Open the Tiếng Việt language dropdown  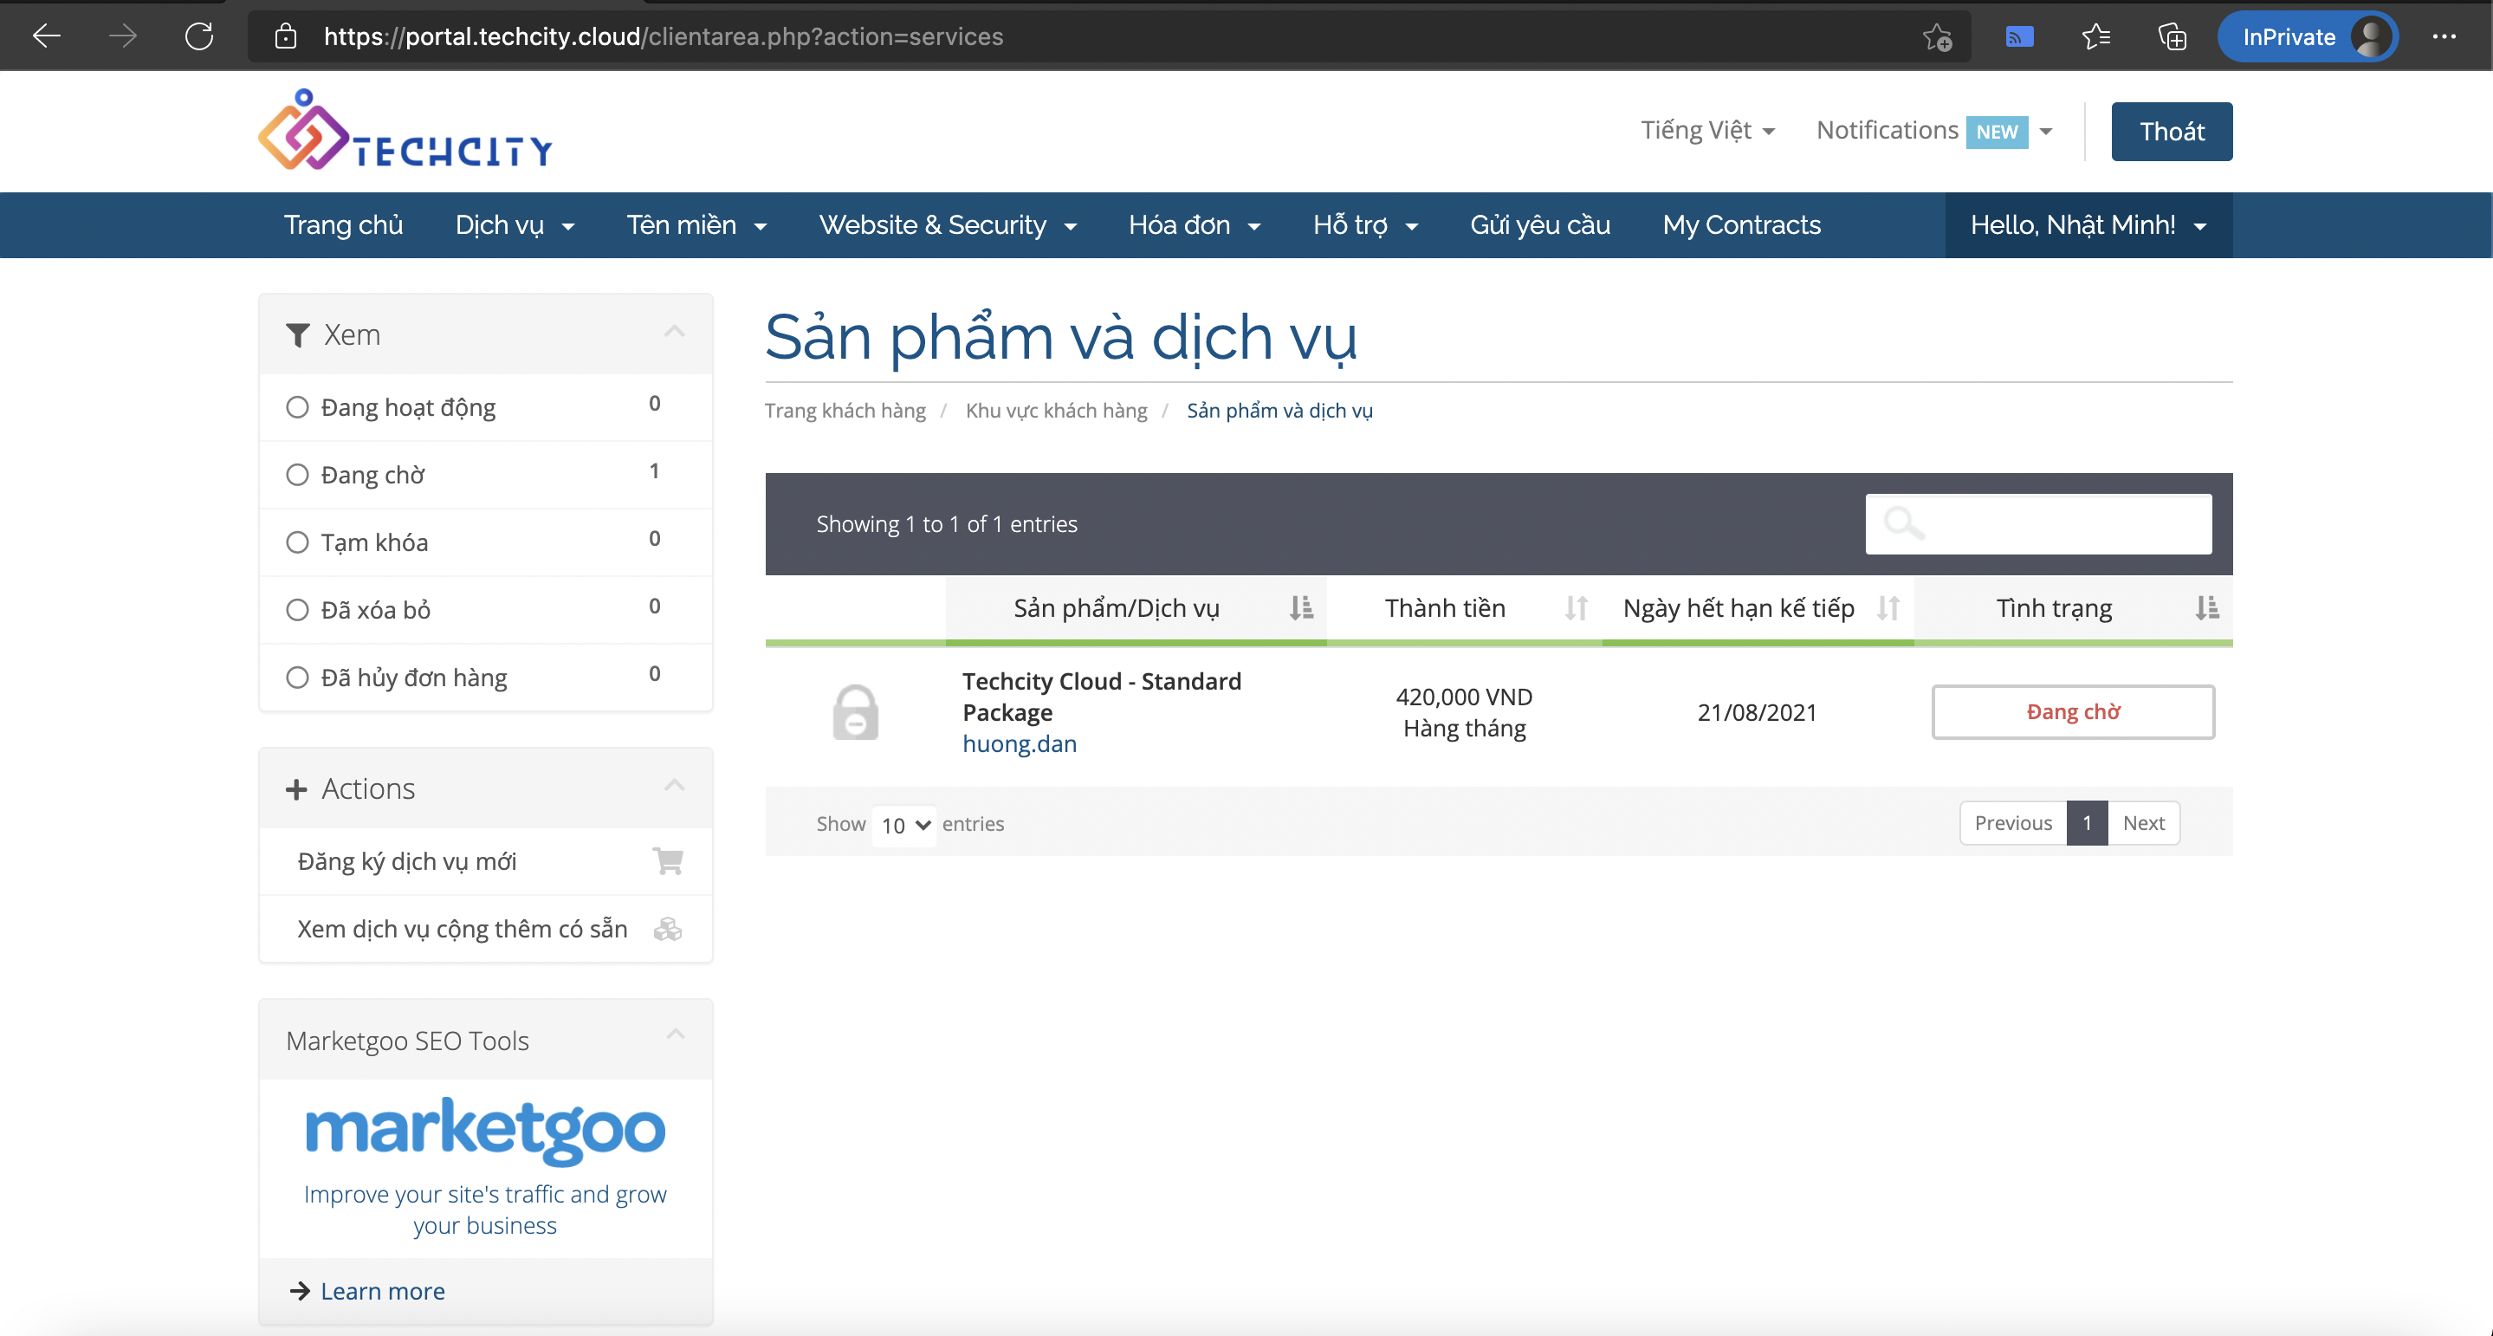coord(1707,131)
